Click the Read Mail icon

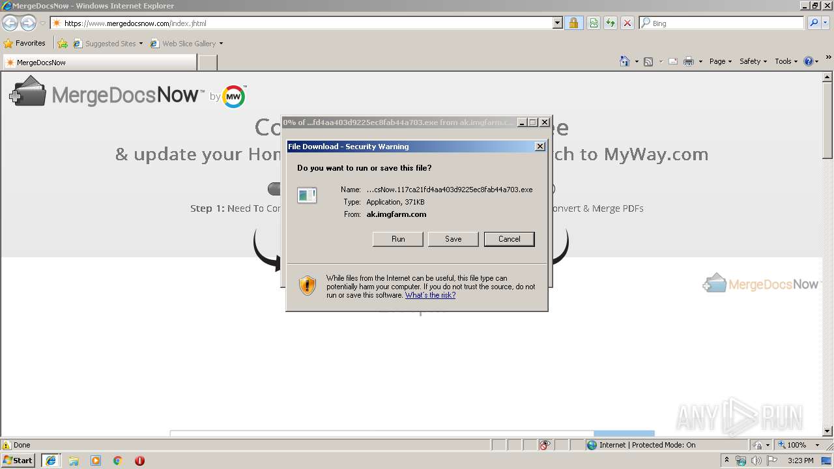point(673,61)
